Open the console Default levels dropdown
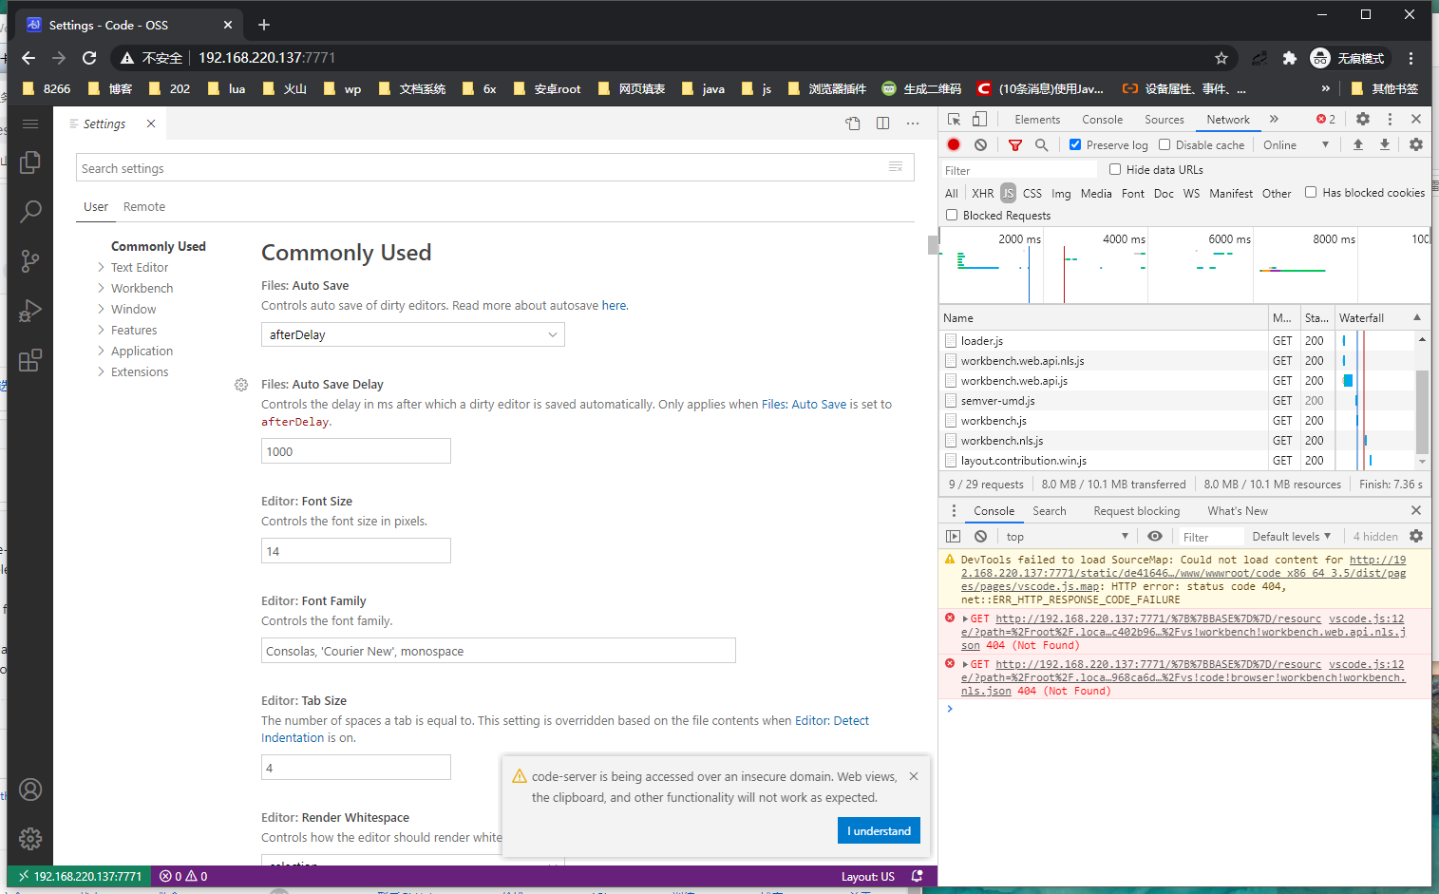Screen dimensions: 1439x894 point(1292,537)
